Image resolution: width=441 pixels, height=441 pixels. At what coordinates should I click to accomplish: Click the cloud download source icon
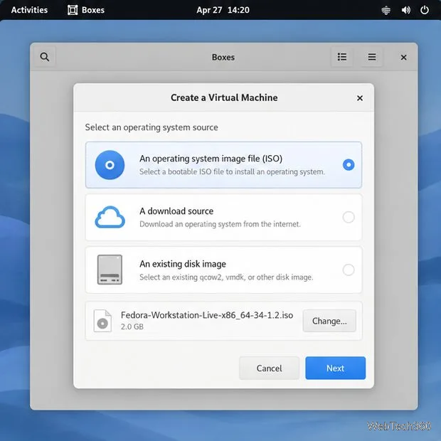pos(110,217)
